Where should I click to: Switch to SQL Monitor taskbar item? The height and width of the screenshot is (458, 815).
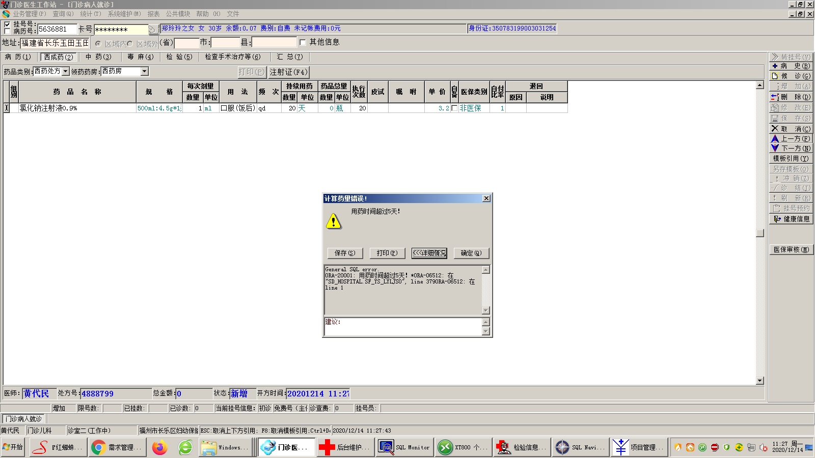[x=404, y=447]
